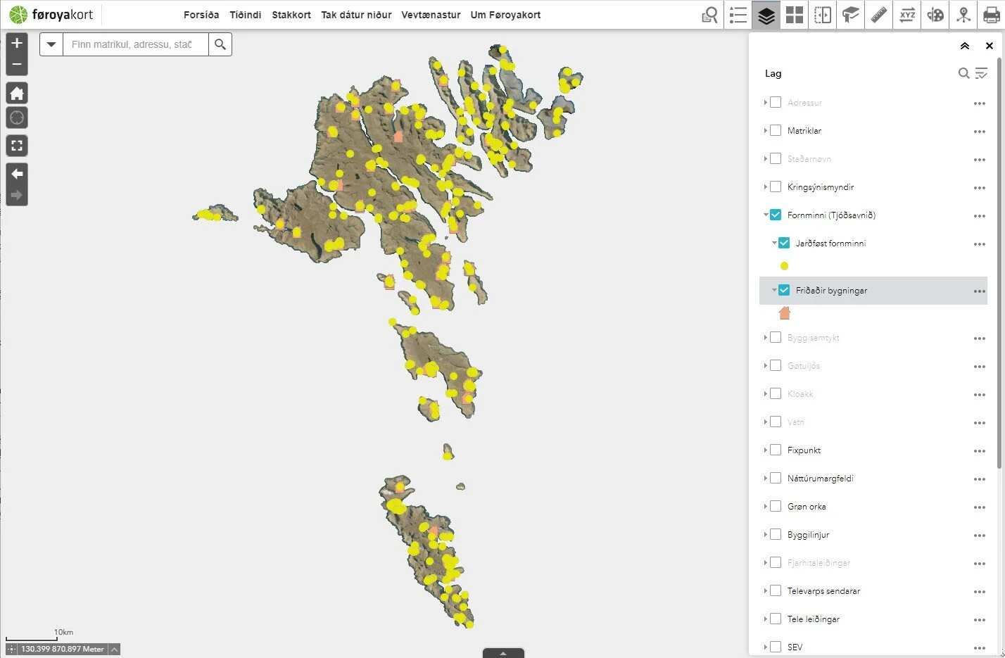1005x658 pixels.
Task: Open the Stakkort menu
Action: (291, 15)
